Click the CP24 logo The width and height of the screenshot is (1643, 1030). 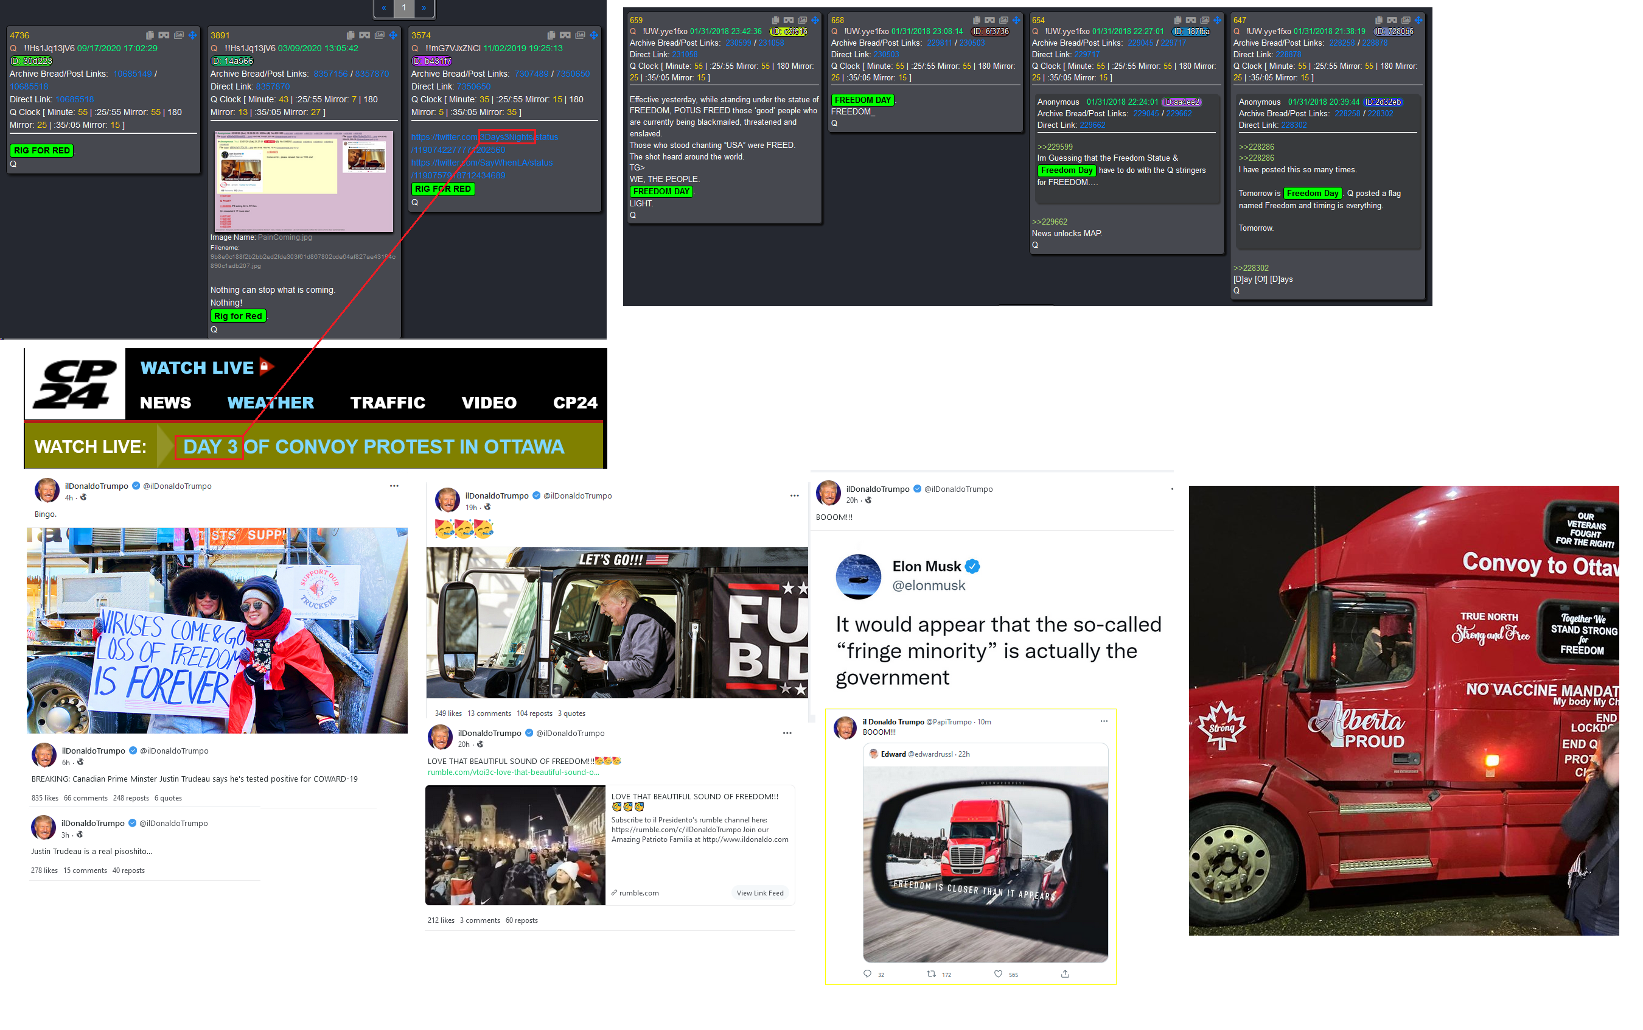(x=75, y=384)
